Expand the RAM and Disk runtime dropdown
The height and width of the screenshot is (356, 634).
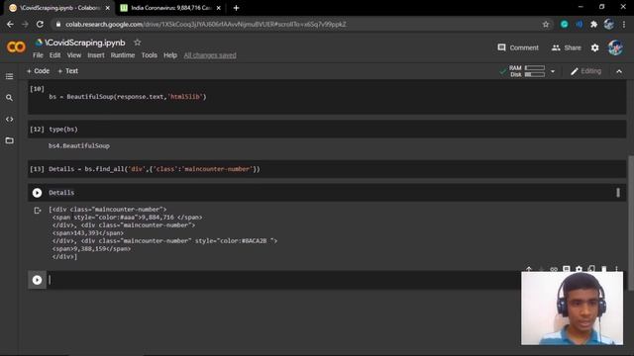(x=553, y=71)
